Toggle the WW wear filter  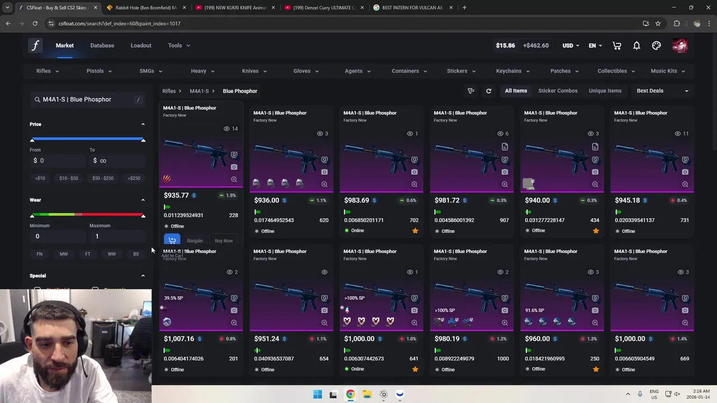pyautogui.click(x=111, y=254)
